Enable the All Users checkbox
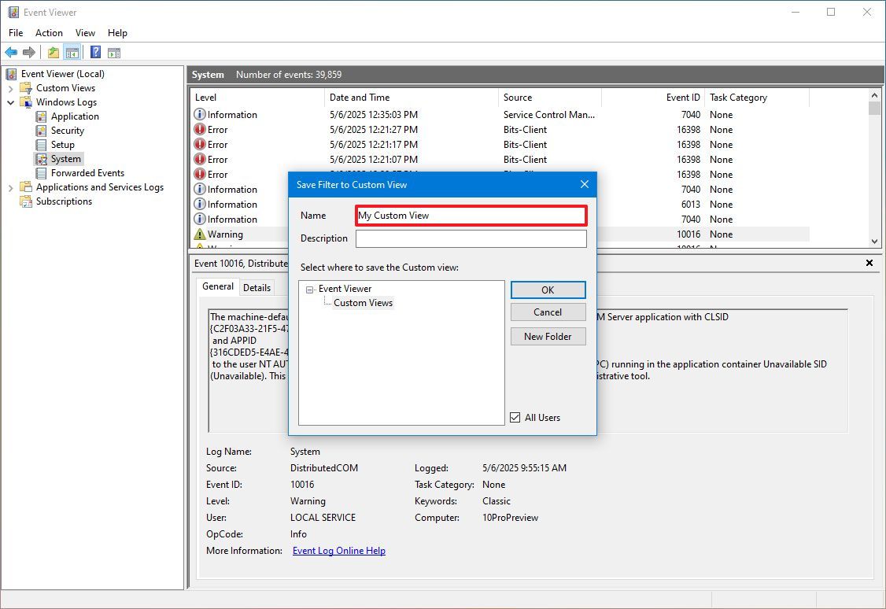Image resolution: width=886 pixels, height=609 pixels. [x=515, y=418]
